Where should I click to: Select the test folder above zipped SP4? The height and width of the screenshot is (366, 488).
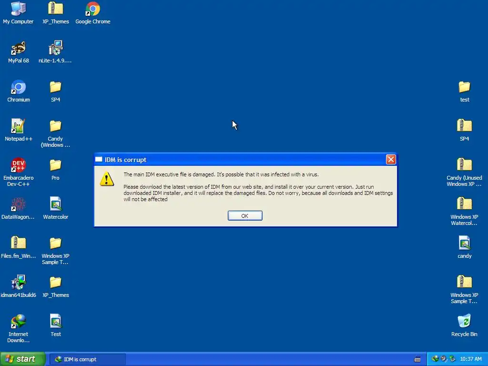(x=464, y=91)
